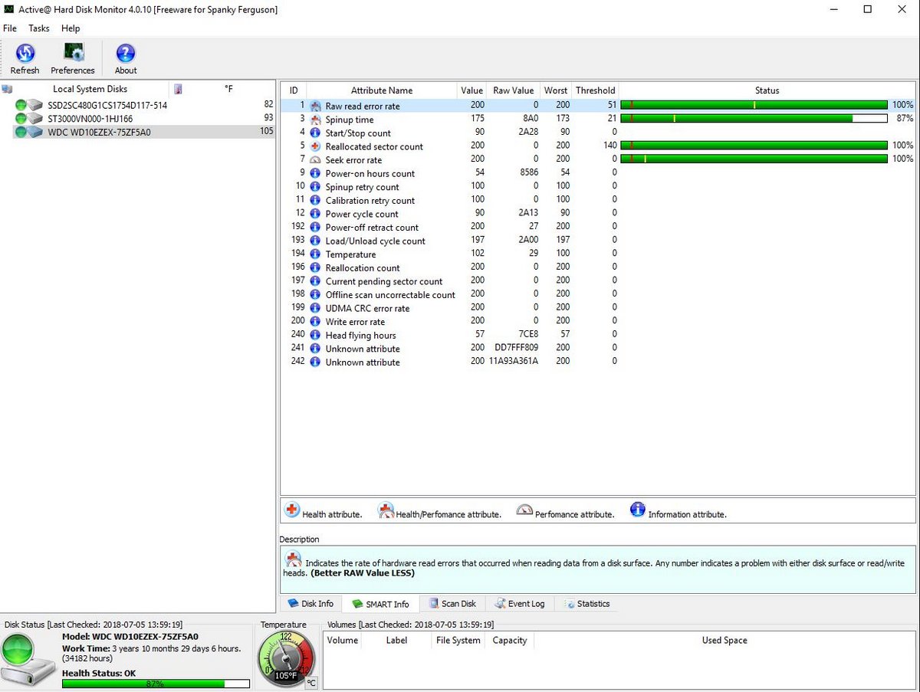This screenshot has width=920, height=692.
Task: Click the Refresh toolbar icon
Action: pos(25,54)
